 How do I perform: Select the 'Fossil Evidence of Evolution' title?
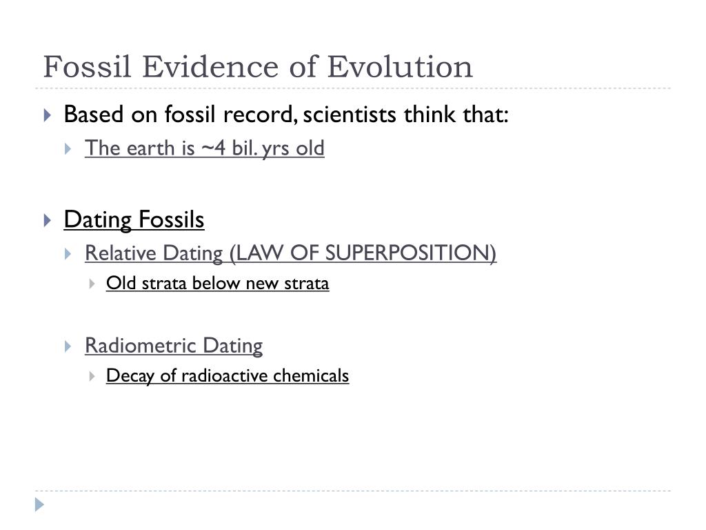click(258, 67)
